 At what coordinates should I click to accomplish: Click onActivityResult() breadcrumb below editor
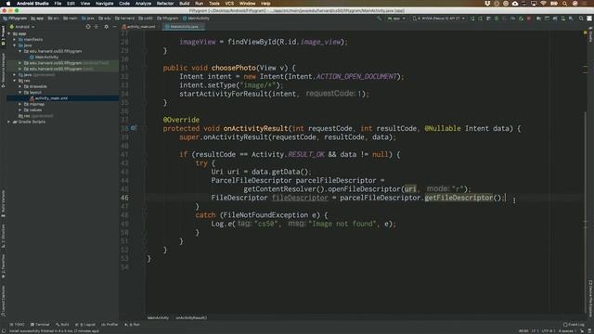click(191, 317)
